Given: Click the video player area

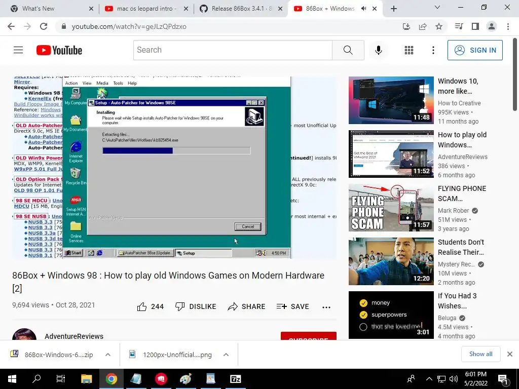Looking at the screenshot, I should point(174,167).
